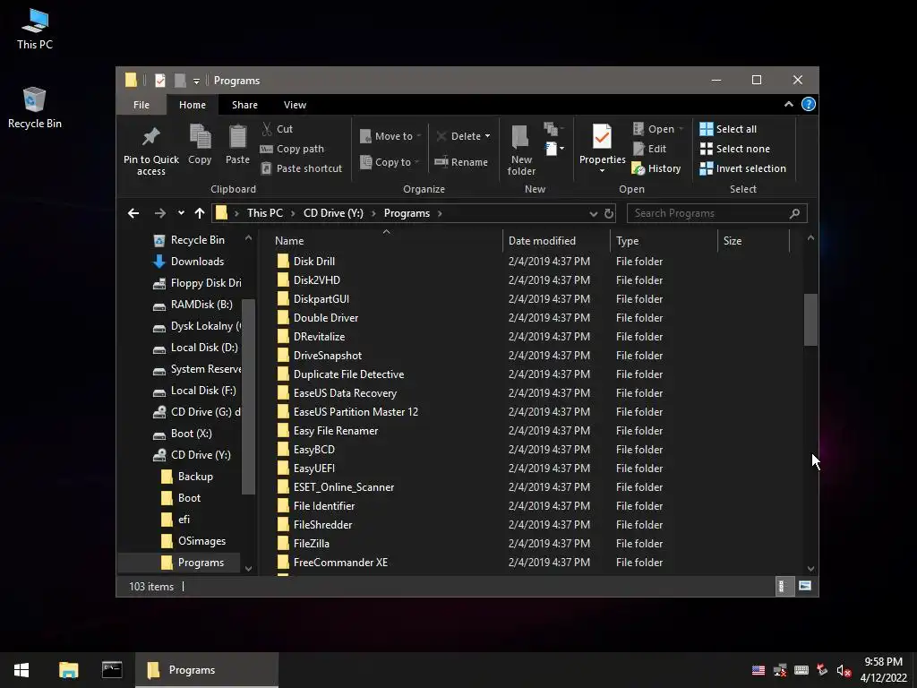Viewport: 917px width, 688px height.
Task: Open Command Prompt taskbar icon
Action: [x=112, y=670]
